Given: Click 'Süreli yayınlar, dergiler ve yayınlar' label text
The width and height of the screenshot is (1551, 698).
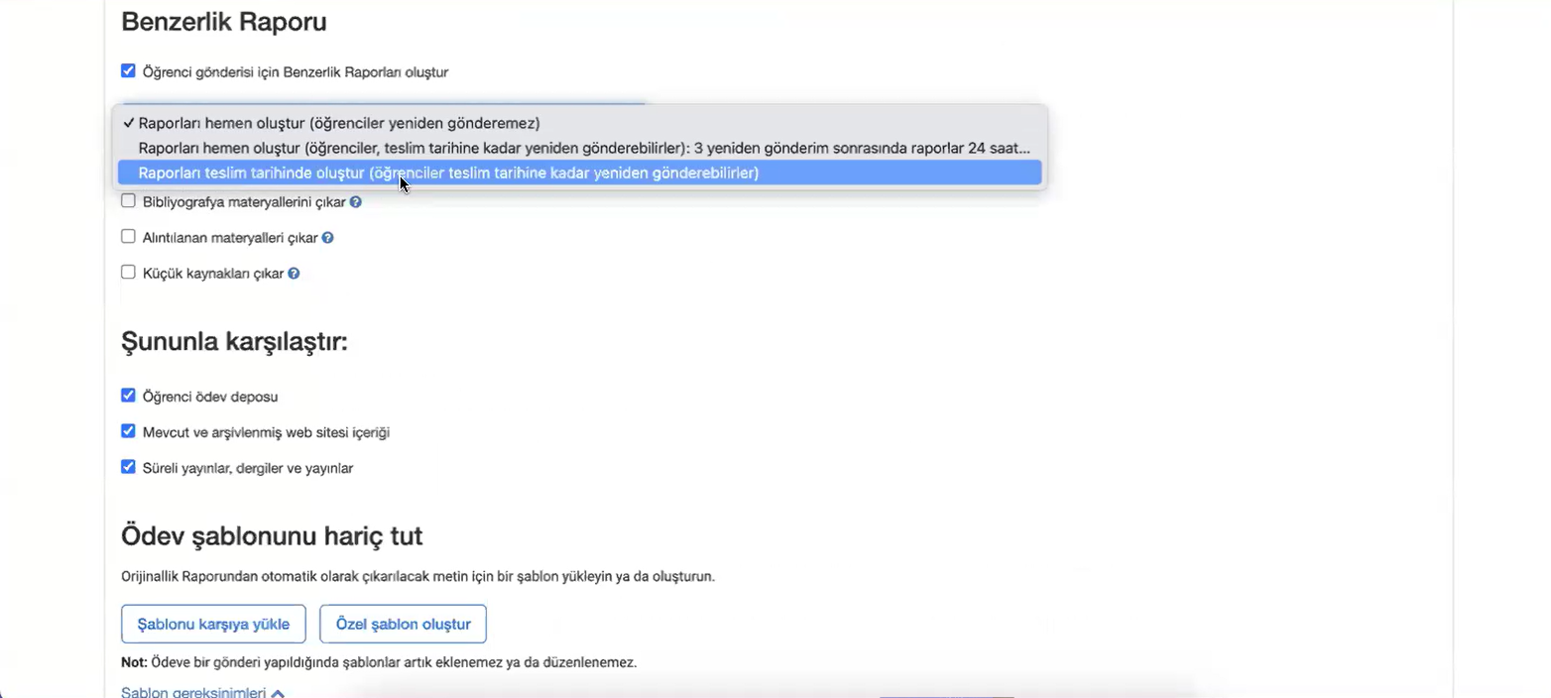Looking at the screenshot, I should pyautogui.click(x=248, y=468).
